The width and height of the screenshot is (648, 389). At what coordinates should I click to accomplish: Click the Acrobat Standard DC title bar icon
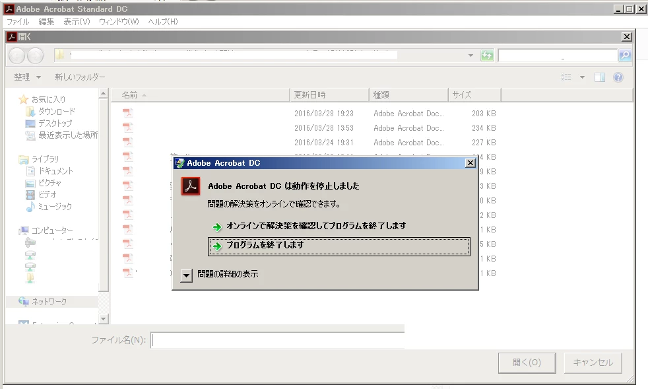[9, 9]
